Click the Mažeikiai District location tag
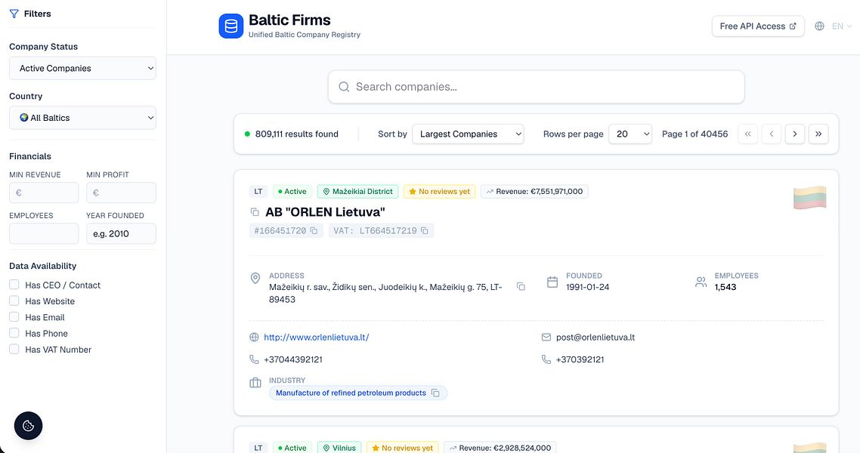The image size is (860, 453). [x=357, y=191]
